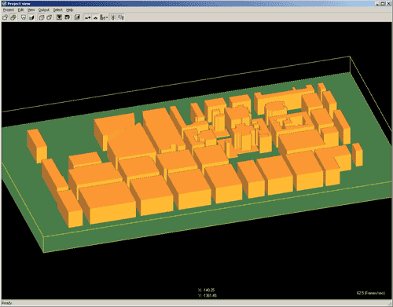
Task: Open the View menu
Action: pos(31,9)
